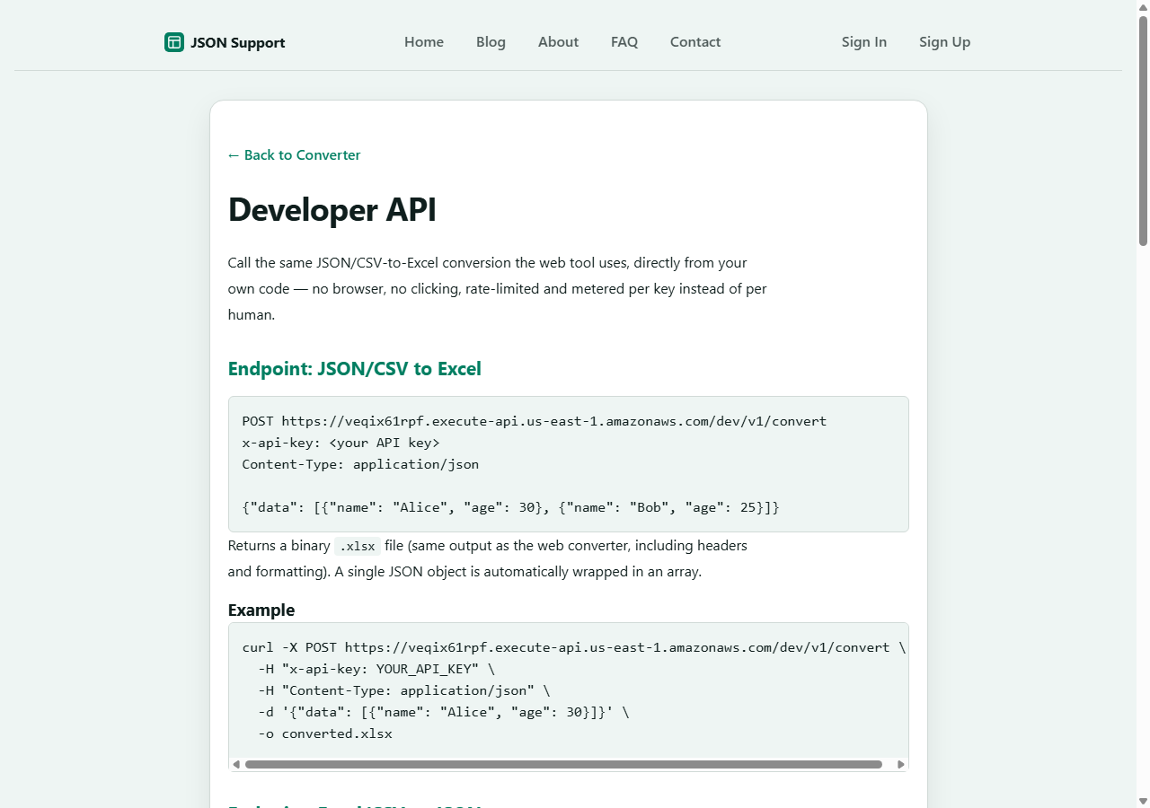Click the sample JSON data body with Alice and Bob
Screen dimensions: 1150x808
[x=511, y=507]
